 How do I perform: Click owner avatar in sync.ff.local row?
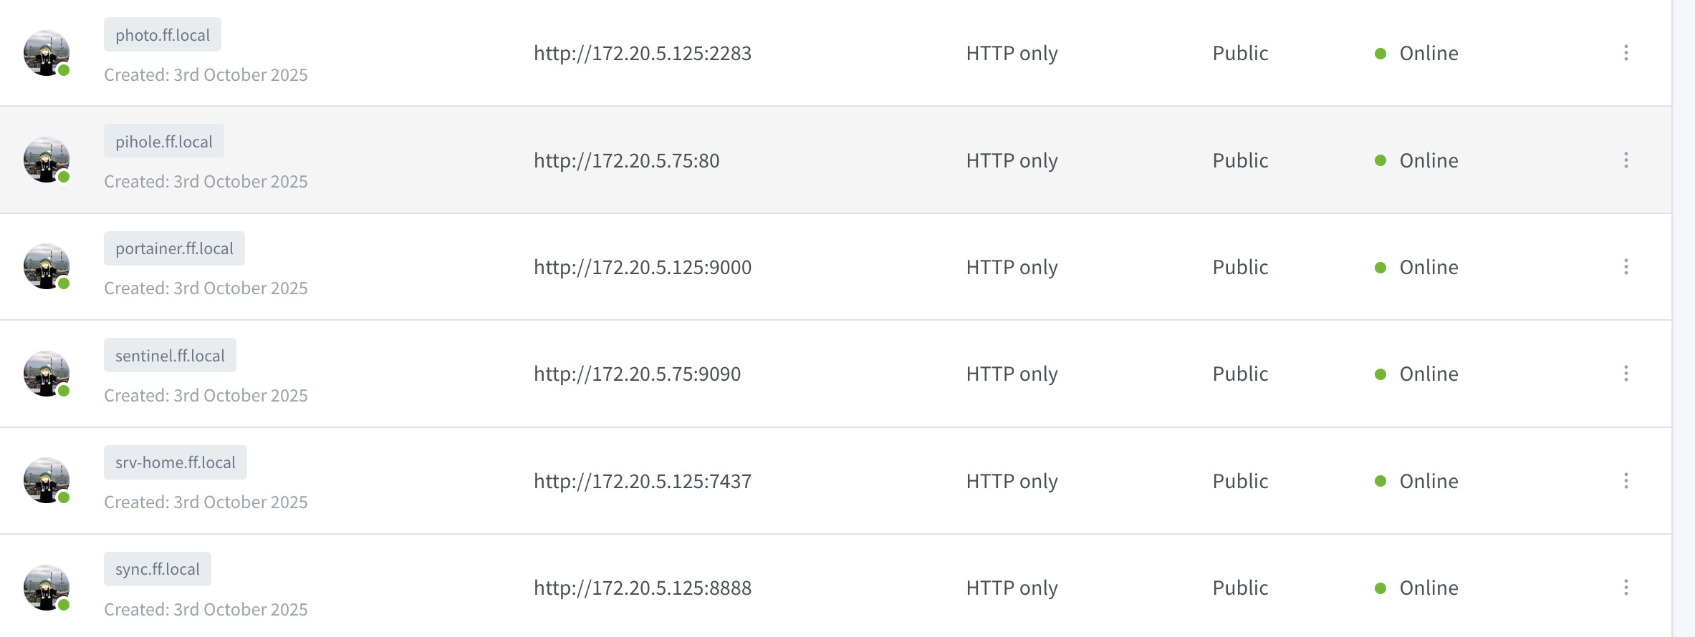[x=47, y=588]
